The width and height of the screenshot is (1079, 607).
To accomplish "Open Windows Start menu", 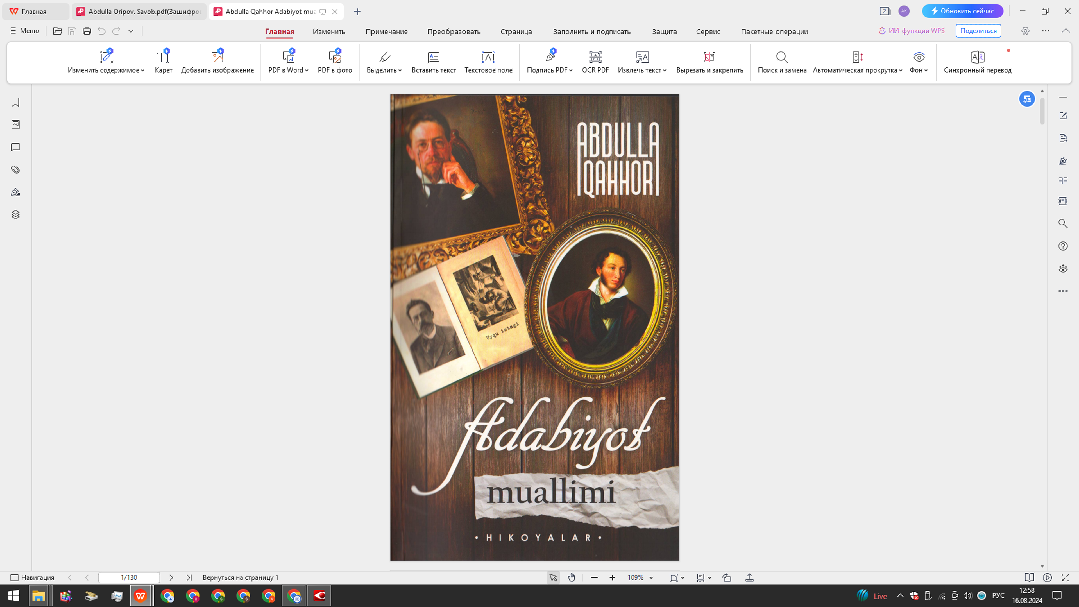I will click(13, 596).
